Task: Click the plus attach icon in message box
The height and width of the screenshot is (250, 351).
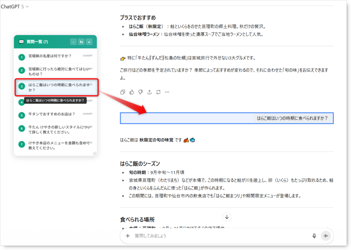Action: (x=128, y=236)
